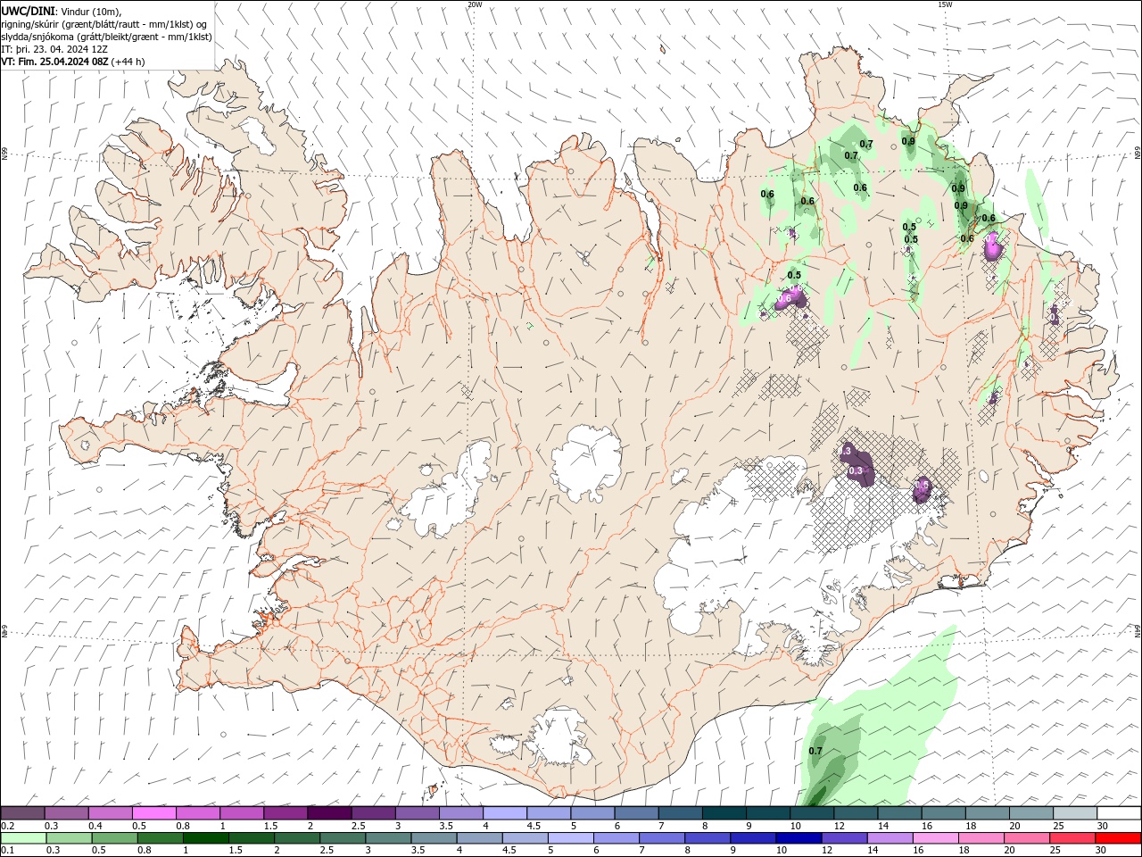Choose the deep navy 10 swatch, lower legend
Screen dimensions: 1142x857
tap(799, 838)
